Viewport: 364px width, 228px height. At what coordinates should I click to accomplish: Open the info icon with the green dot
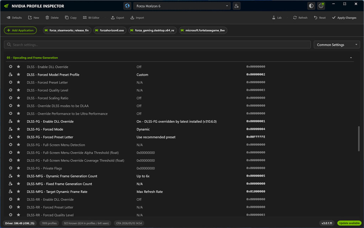click(321, 6)
